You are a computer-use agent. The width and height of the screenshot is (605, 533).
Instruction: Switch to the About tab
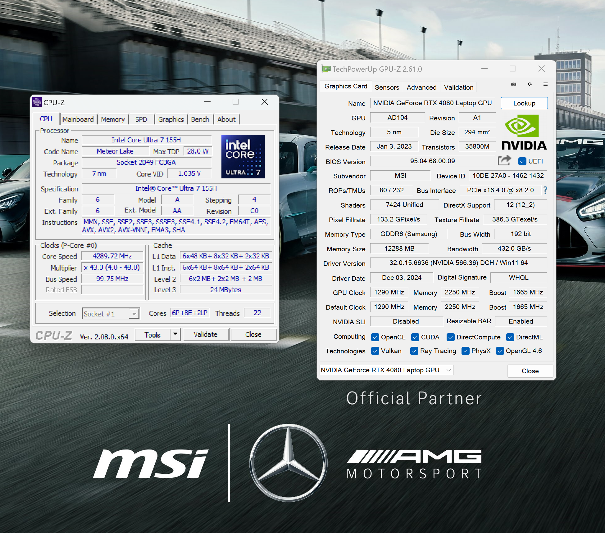[x=226, y=119]
